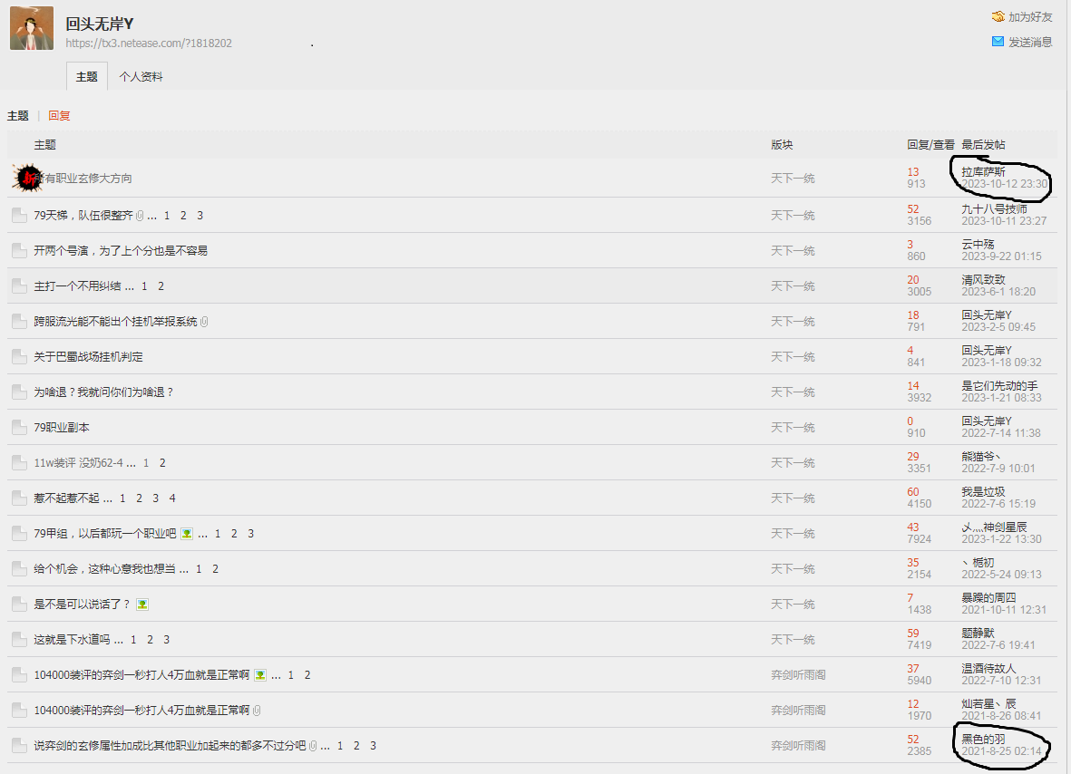This screenshot has height=774, width=1071.
Task: Open last poster 拉库萨斯 profile
Action: [983, 172]
